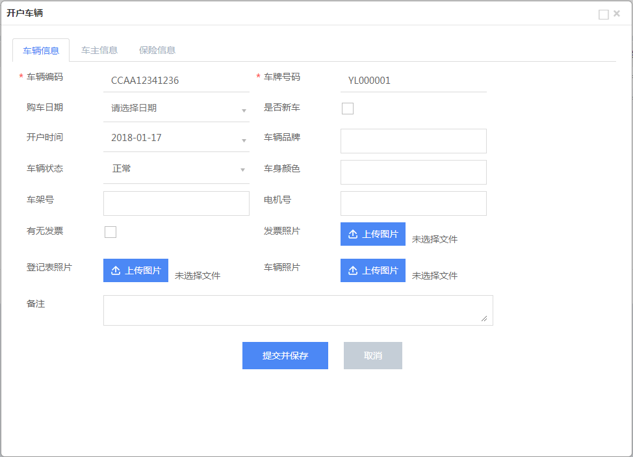Close the 开户车辆 dialog
Viewport: 633px width, 457px height.
(617, 14)
